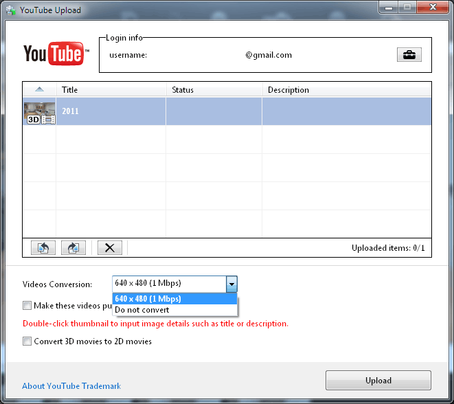The image size is (454, 404).
Task: Open About YouTube Trademark link
Action: (71, 385)
